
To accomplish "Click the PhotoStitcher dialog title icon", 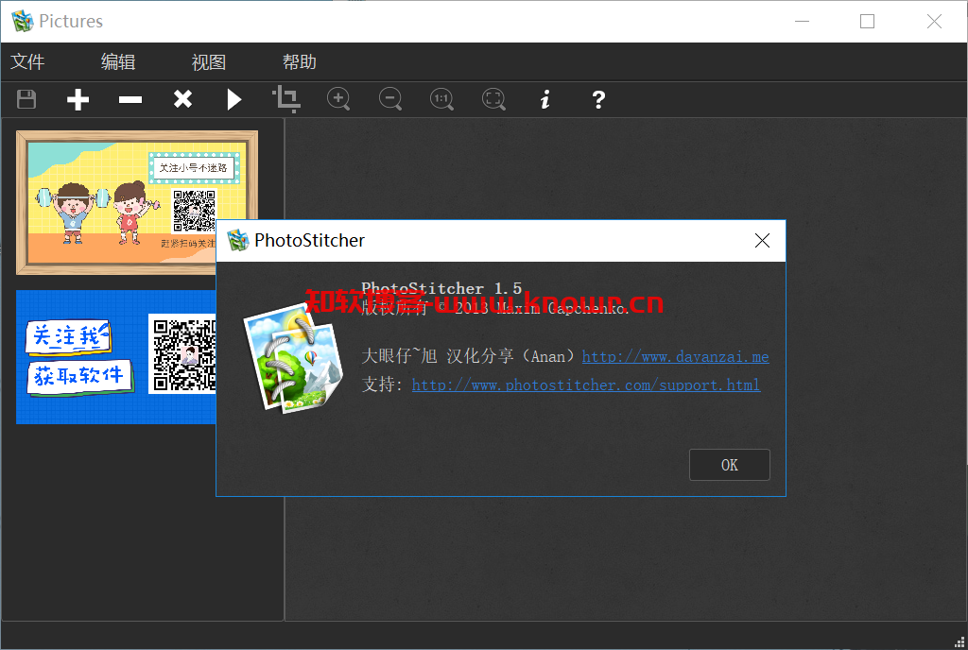I will (237, 241).
